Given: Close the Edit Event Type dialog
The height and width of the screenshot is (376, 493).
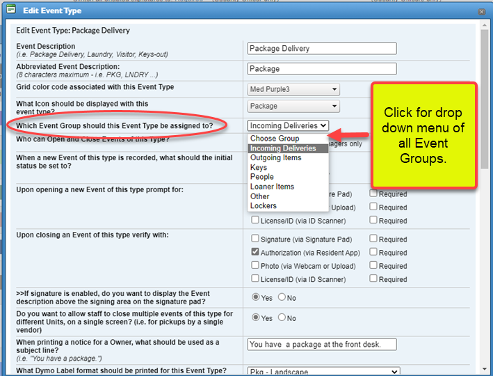Looking at the screenshot, I should point(481,12).
